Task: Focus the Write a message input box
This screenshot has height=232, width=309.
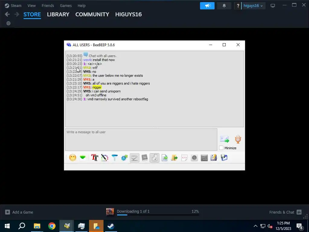Action: tap(141, 140)
